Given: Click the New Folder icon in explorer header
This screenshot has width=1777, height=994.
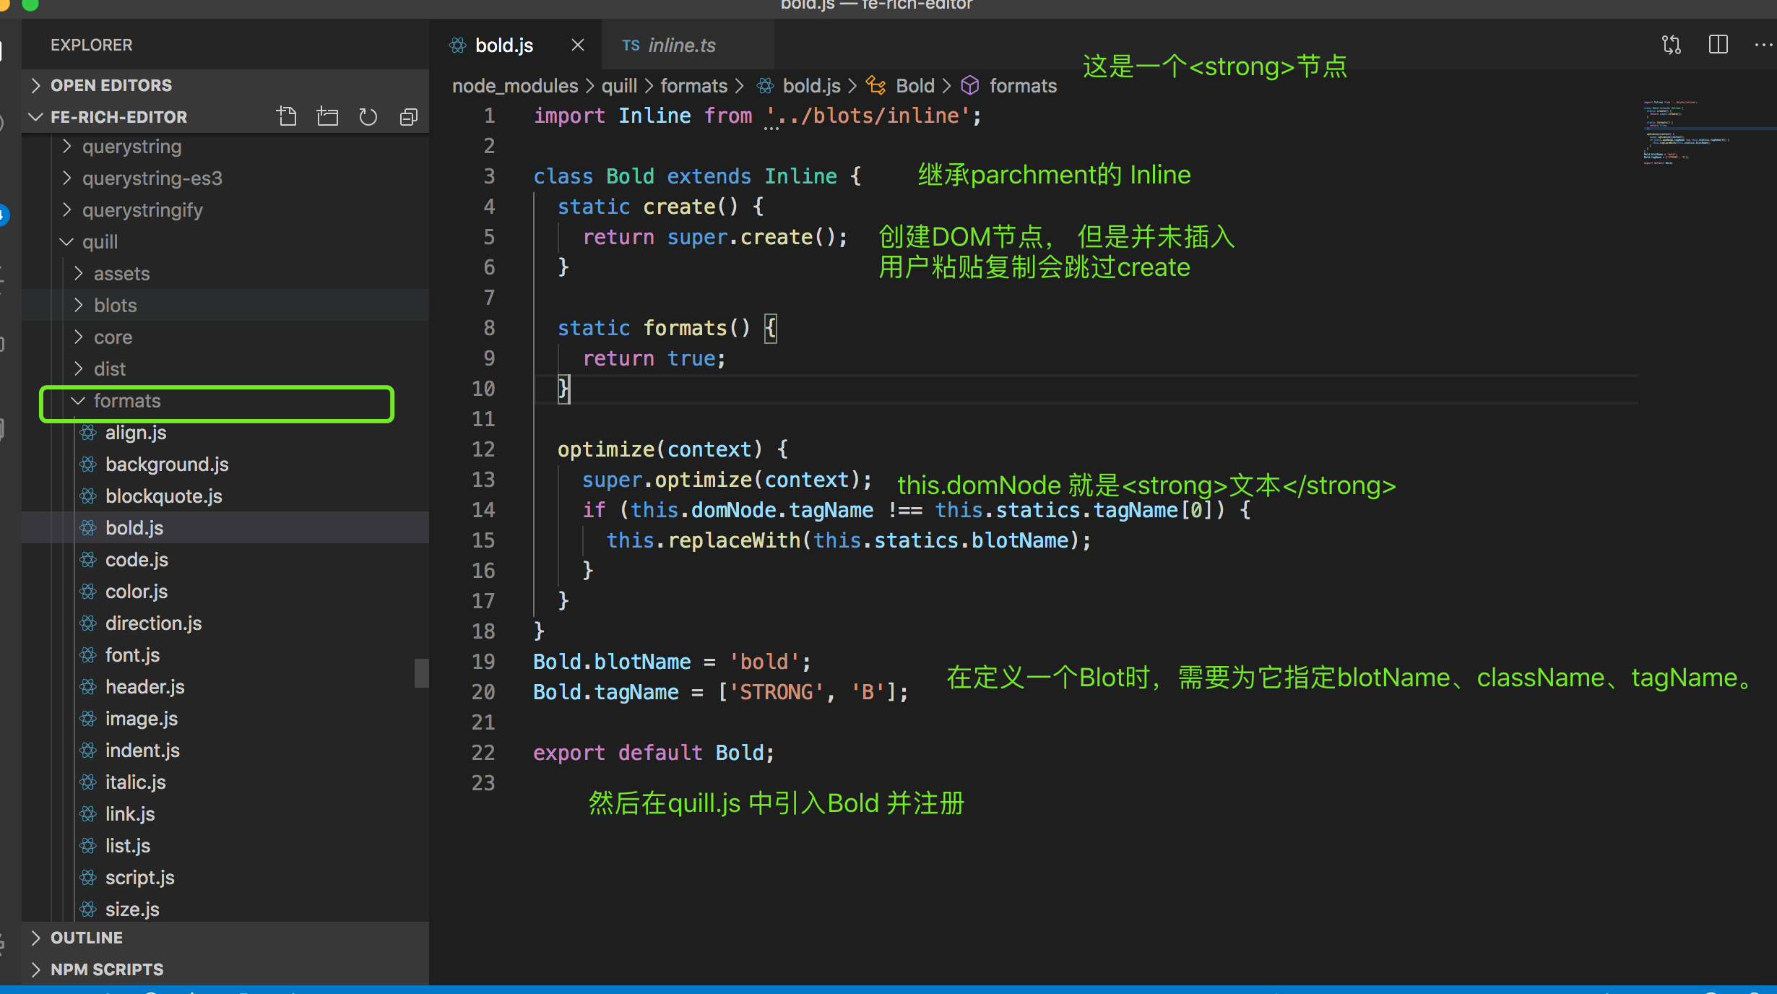Looking at the screenshot, I should tap(327, 116).
